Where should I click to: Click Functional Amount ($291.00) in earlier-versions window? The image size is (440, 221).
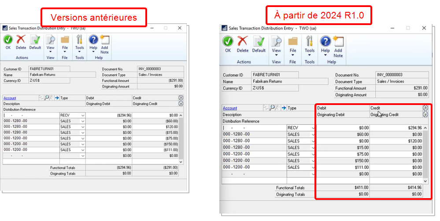click(x=160, y=80)
